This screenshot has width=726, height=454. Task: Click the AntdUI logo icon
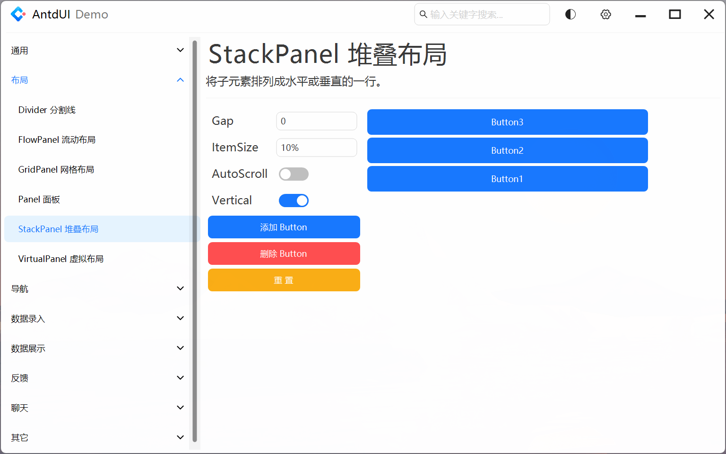pyautogui.click(x=18, y=14)
